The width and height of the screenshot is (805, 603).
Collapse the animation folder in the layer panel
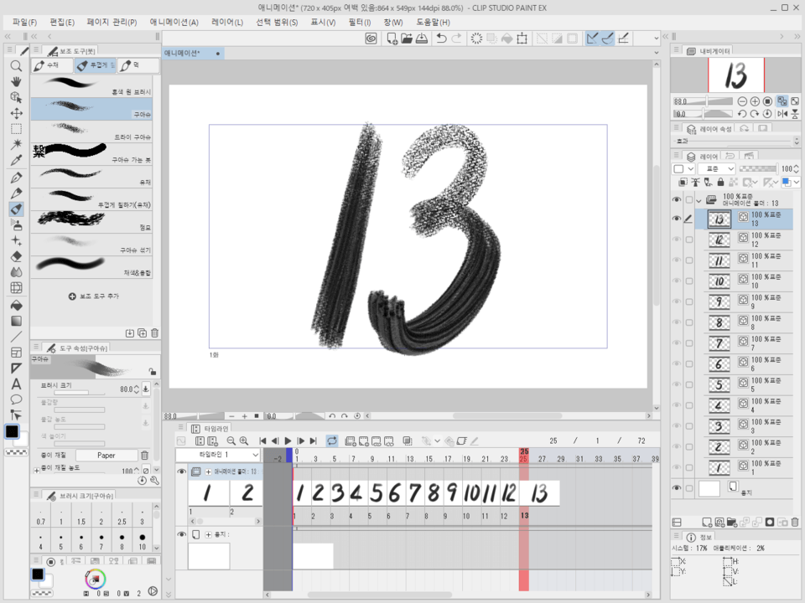699,200
